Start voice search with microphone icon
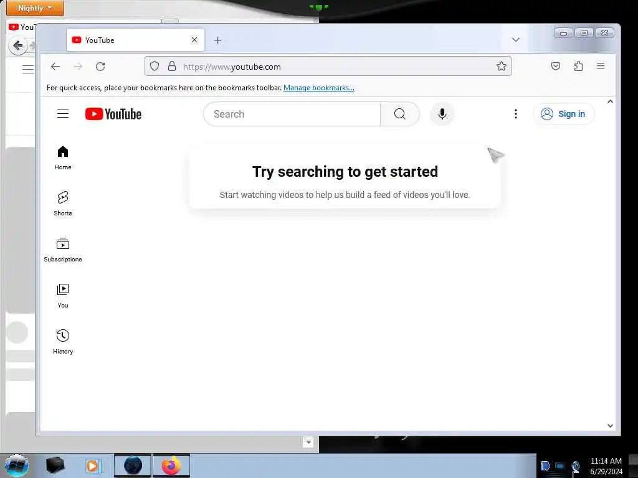Image resolution: width=638 pixels, height=478 pixels. [442, 115]
